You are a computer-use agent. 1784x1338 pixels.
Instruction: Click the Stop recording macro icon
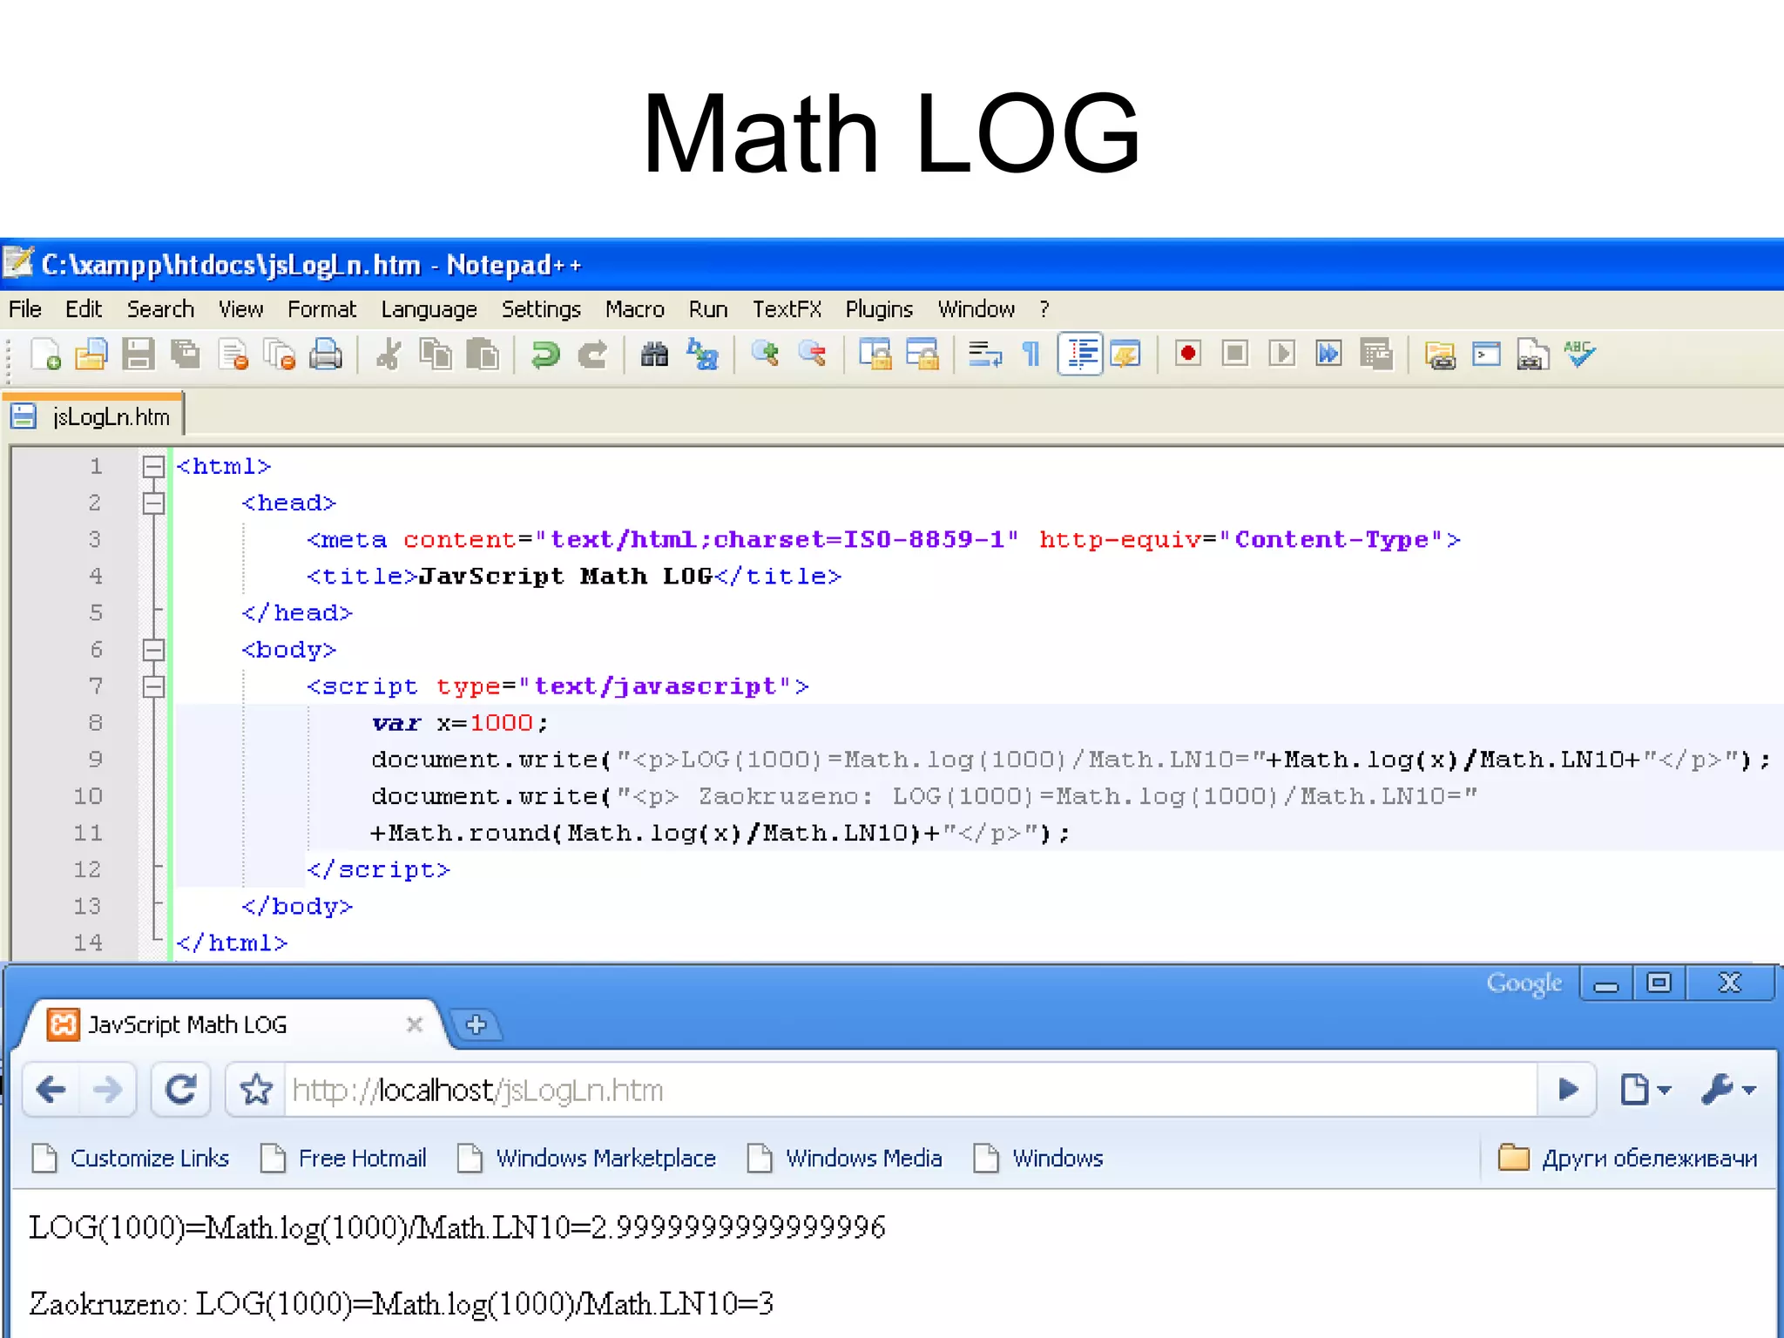coord(1234,354)
